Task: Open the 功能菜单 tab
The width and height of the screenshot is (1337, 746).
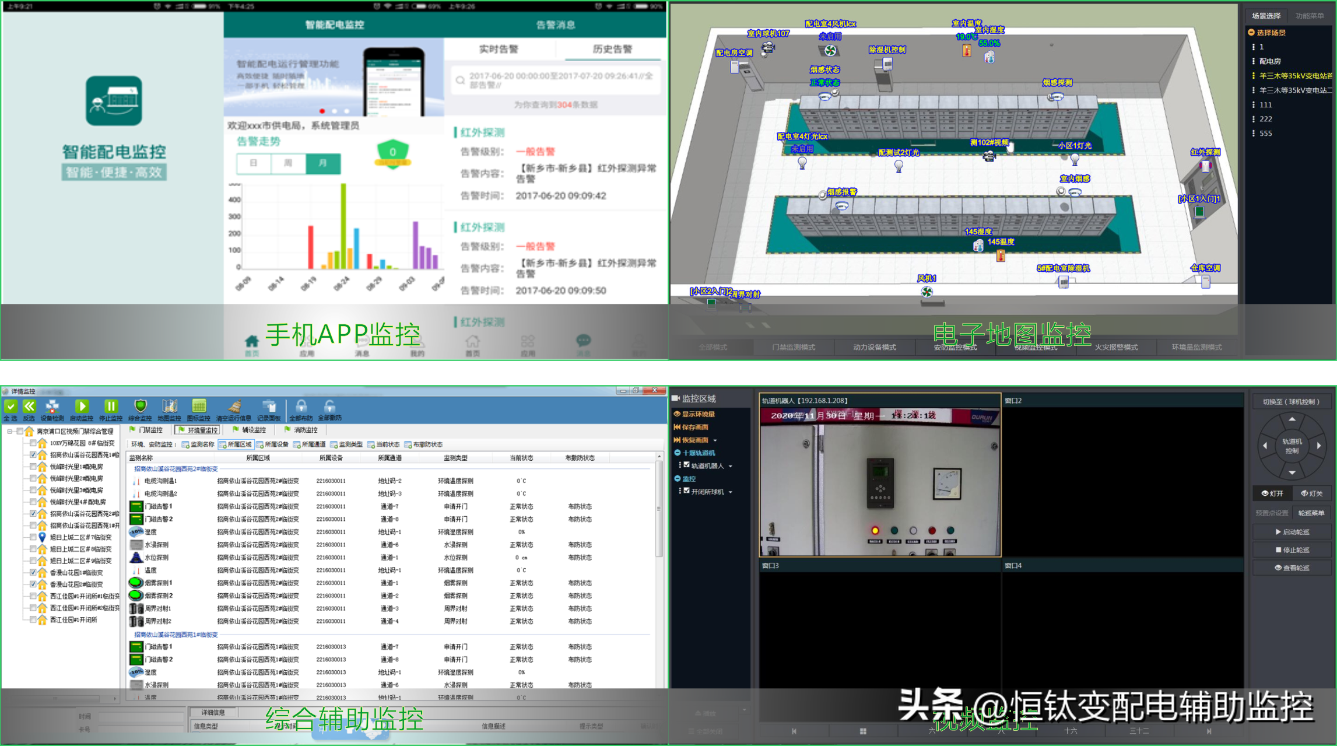Action: (x=1310, y=16)
